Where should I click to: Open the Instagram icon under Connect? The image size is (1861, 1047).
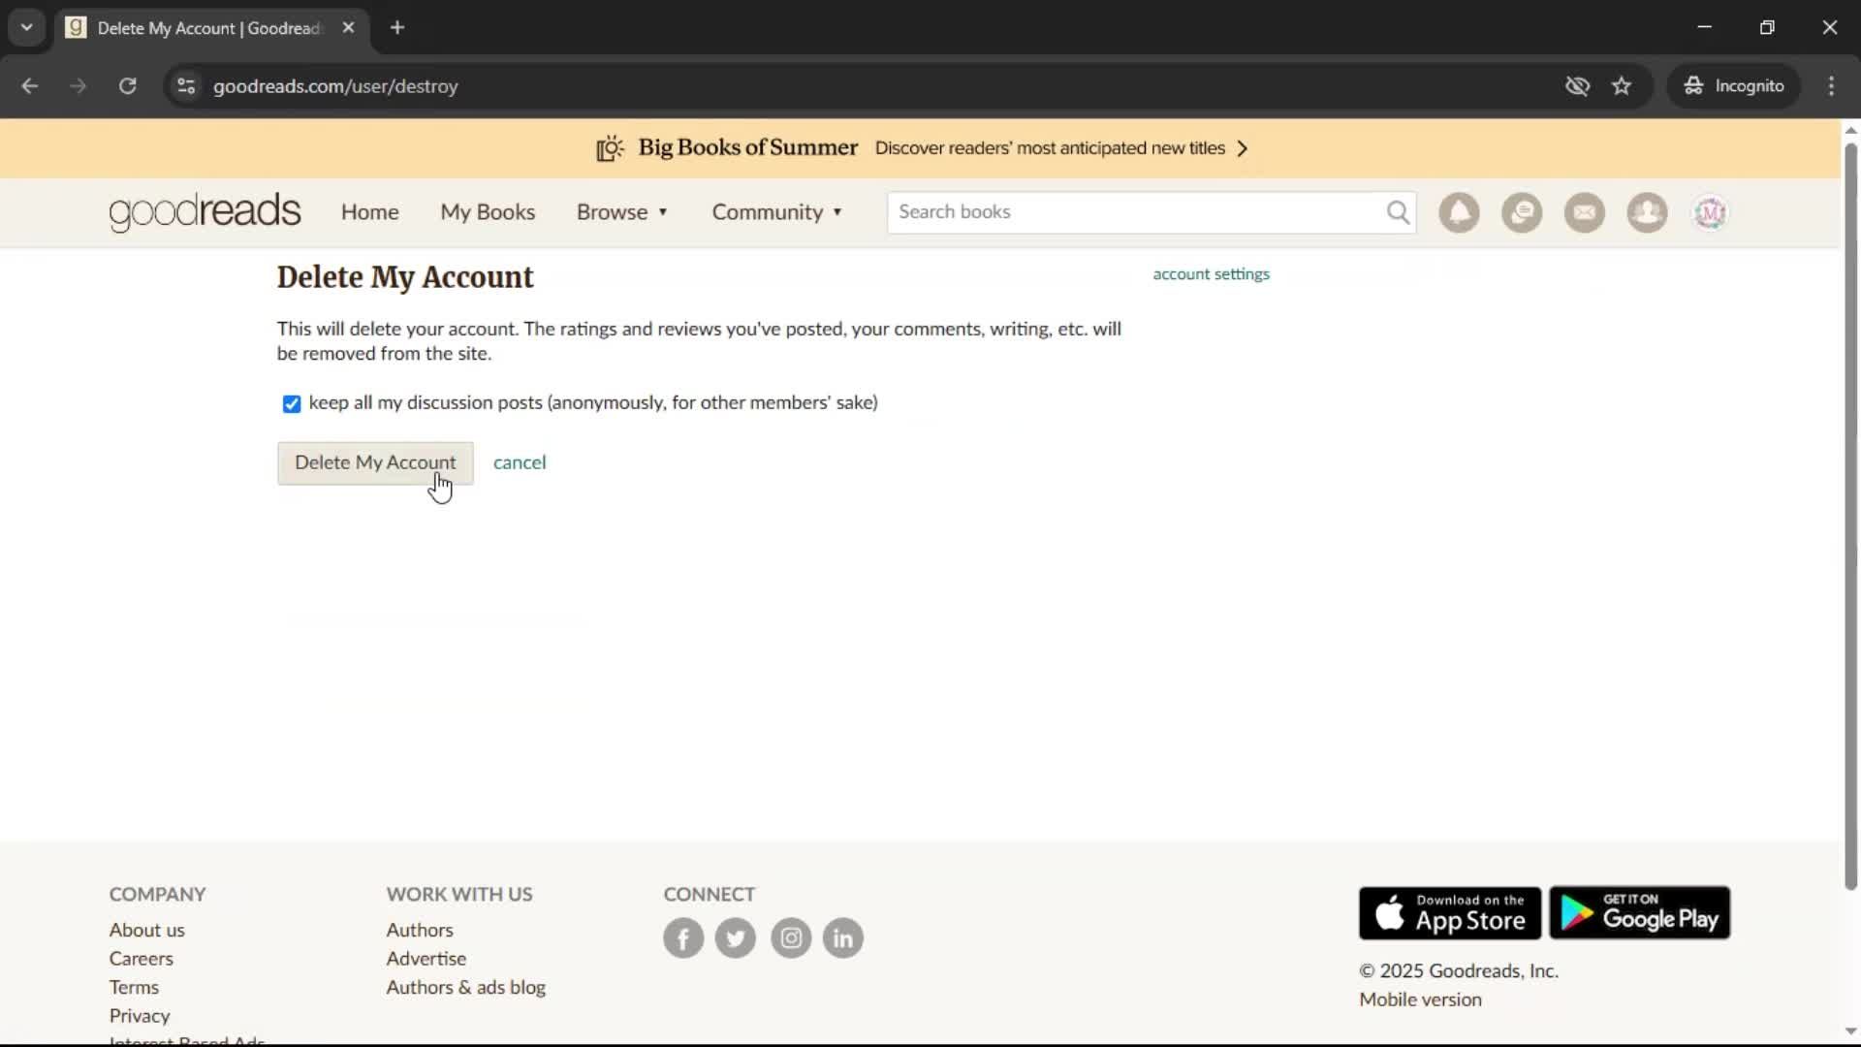pyautogui.click(x=791, y=938)
